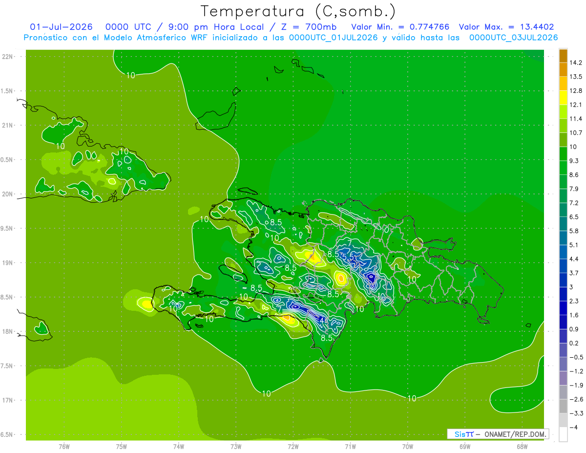Screen dimensions: 586x453
Task: Select the colorbar swatch between 10.7 and 10
Action: coord(563,140)
